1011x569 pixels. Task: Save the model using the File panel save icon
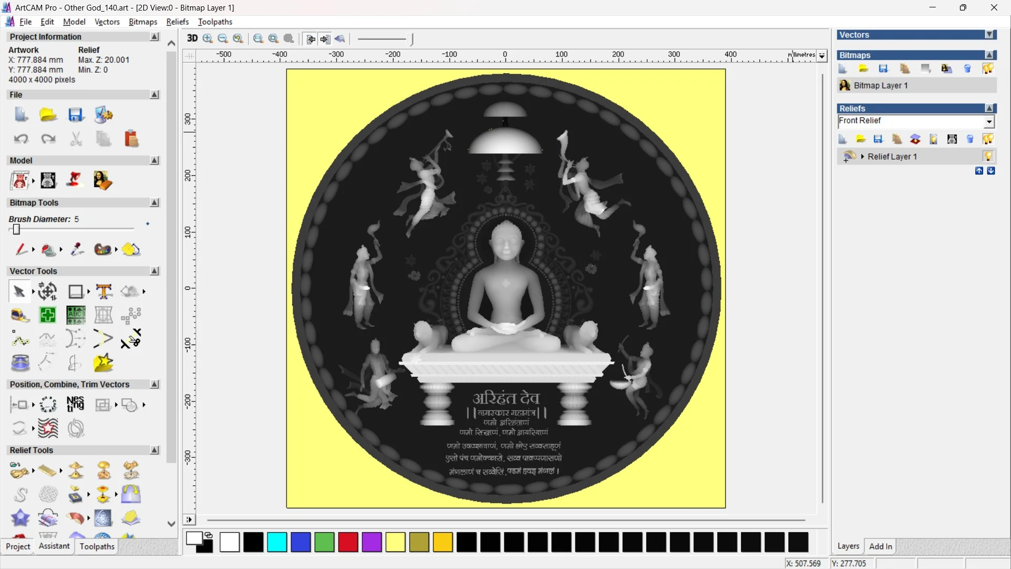[76, 114]
